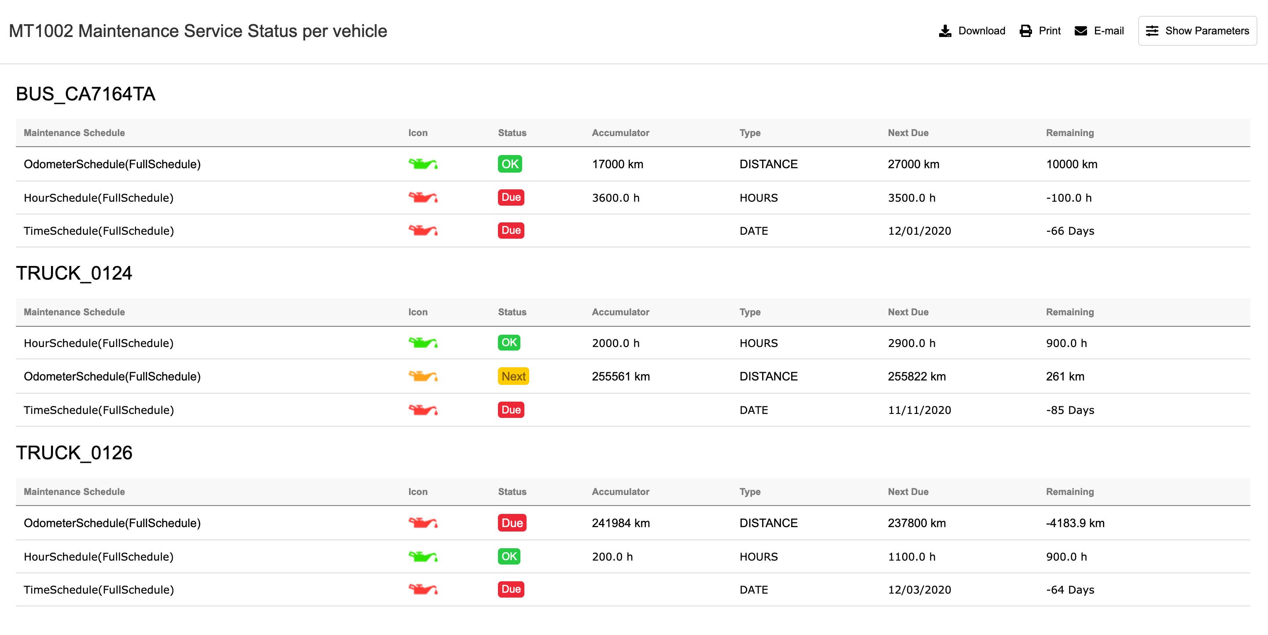Click OK badge in TRUCK_0126 HourSchedule row
This screenshot has height=635, width=1268.
pos(509,556)
